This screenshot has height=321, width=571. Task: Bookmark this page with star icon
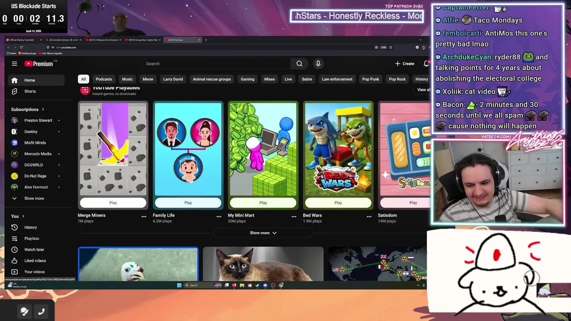pyautogui.click(x=391, y=47)
